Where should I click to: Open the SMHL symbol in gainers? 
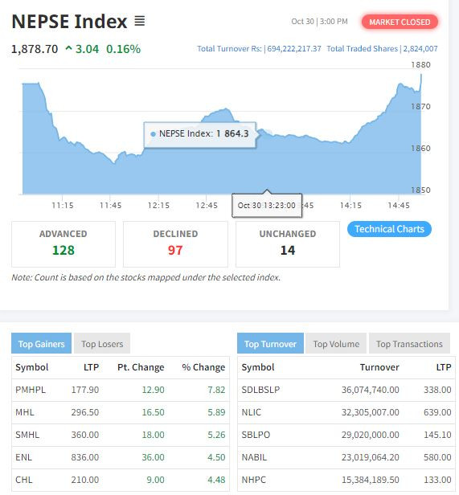(27, 435)
